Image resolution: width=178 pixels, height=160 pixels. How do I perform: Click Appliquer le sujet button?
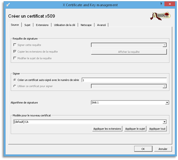[x=135, y=129]
